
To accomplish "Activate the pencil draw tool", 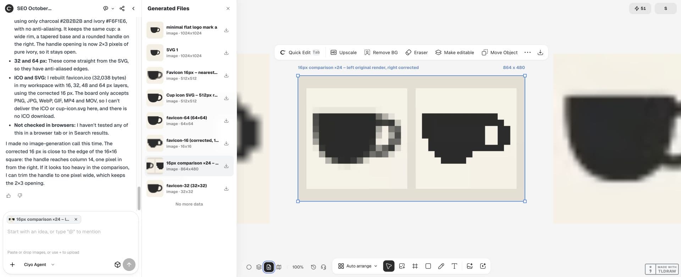I will [x=441, y=266].
